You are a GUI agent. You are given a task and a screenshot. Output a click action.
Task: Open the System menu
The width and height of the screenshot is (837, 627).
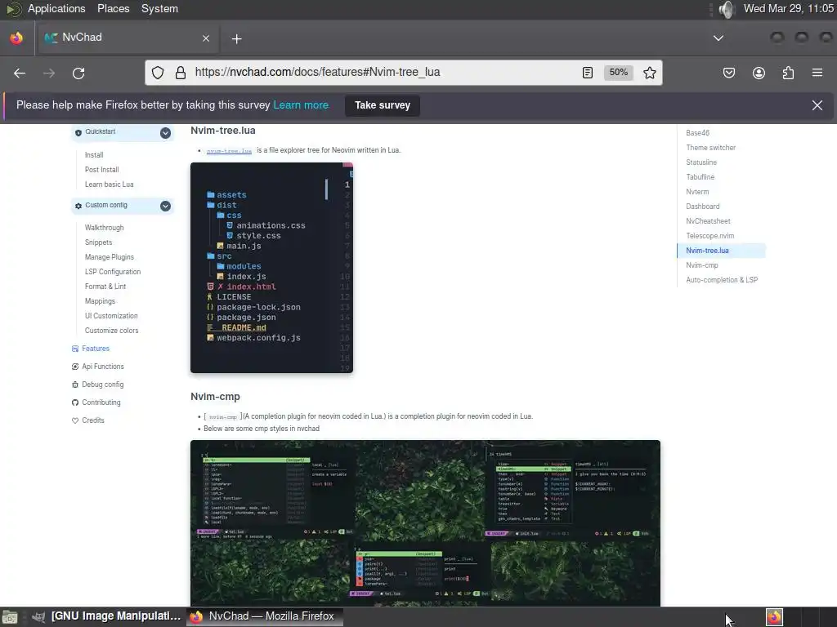tap(159, 8)
